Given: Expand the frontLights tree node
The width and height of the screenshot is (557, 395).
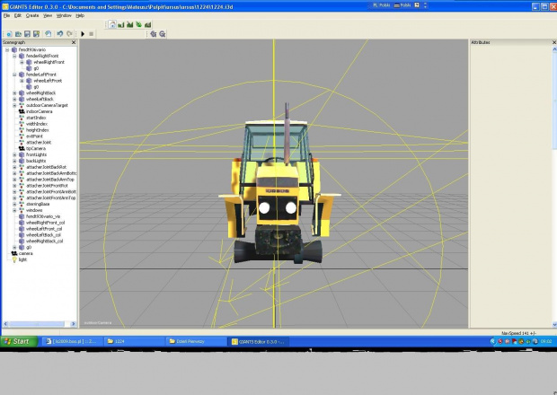Looking at the screenshot, I should point(14,154).
